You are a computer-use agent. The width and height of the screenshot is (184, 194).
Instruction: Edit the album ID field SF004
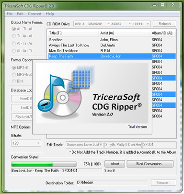[160, 145]
